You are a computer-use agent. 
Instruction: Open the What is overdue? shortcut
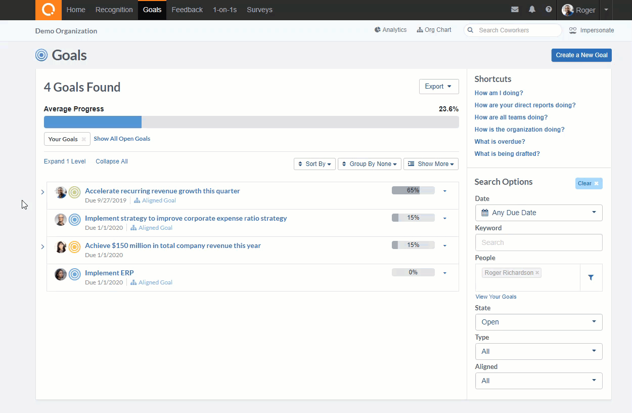pyautogui.click(x=500, y=142)
